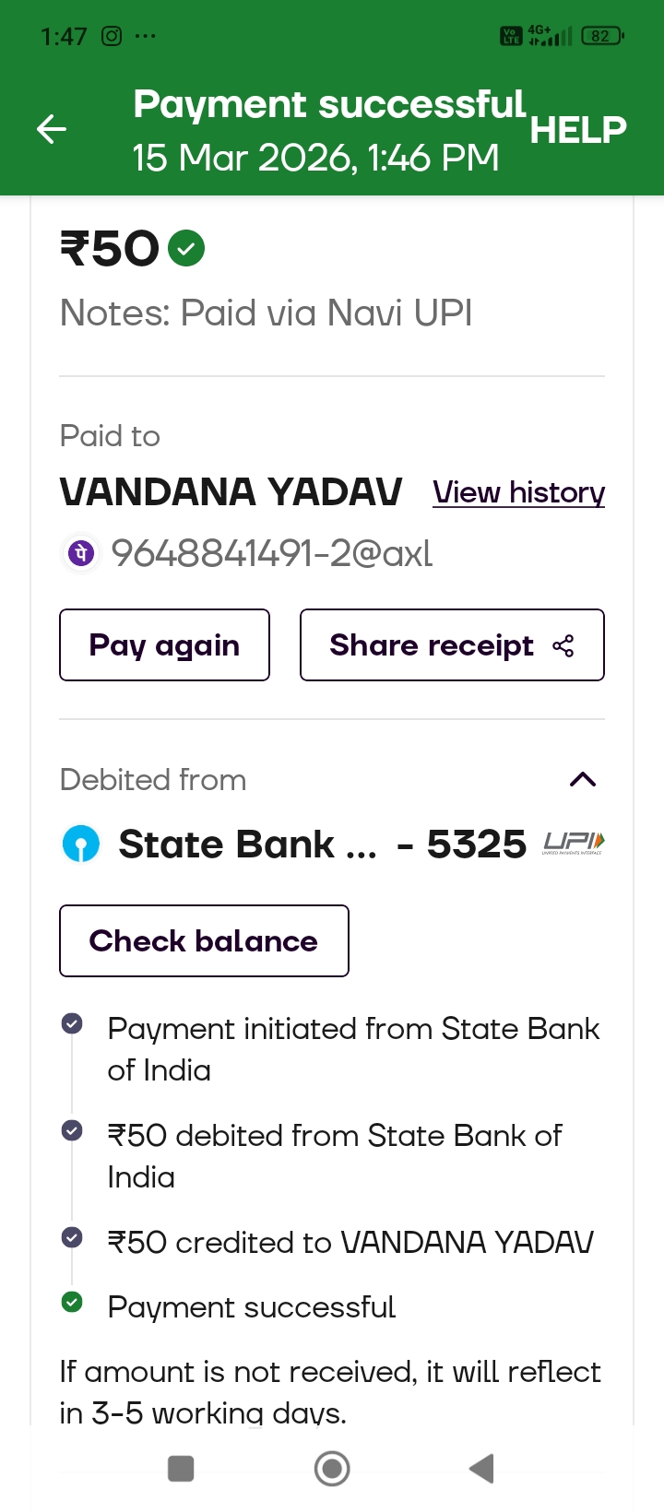Tap the share icon on Share receipt

(x=563, y=645)
